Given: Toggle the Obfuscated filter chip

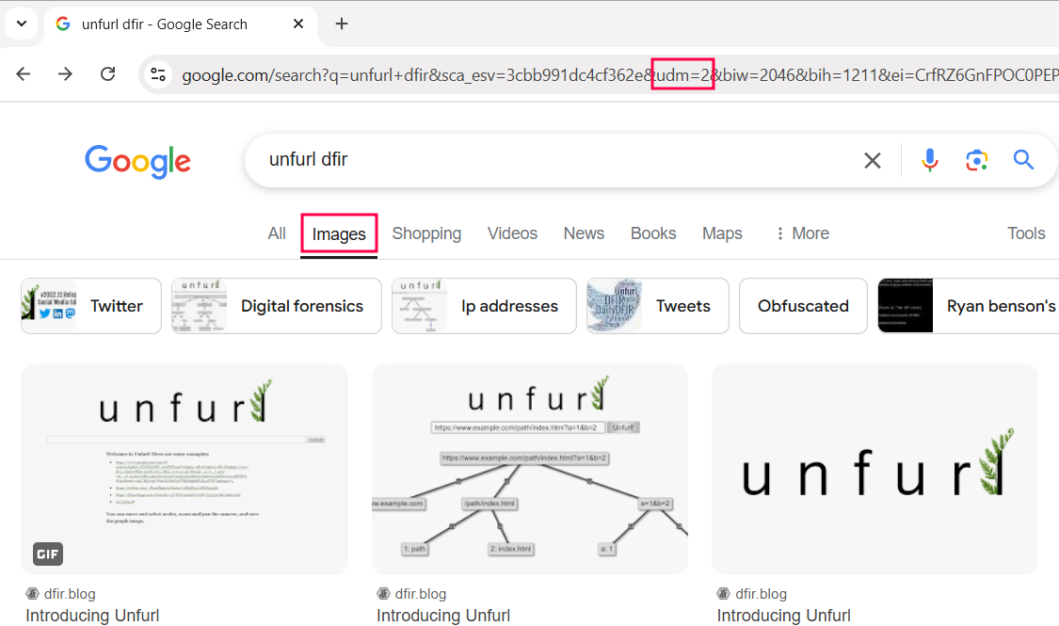Looking at the screenshot, I should (x=803, y=305).
